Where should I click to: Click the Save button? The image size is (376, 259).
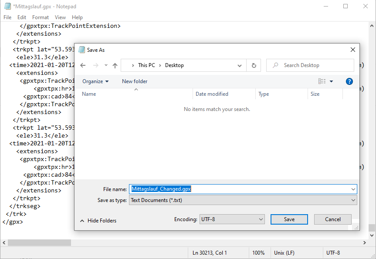tap(289, 219)
